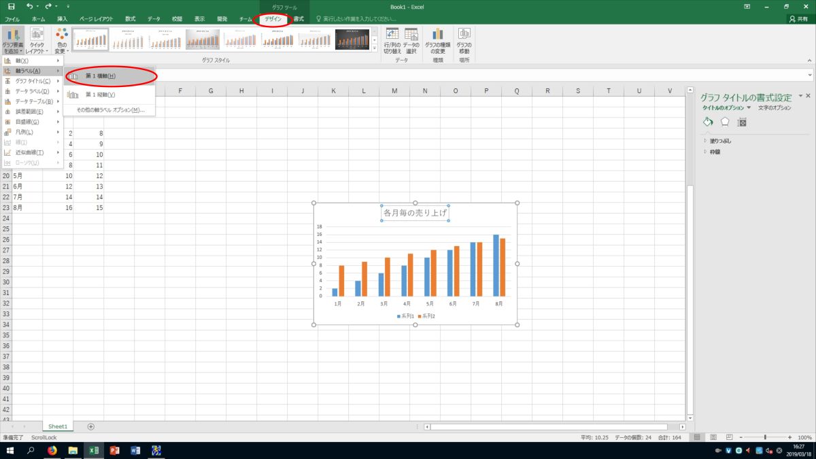This screenshot has height=459, width=816.
Task: Open the 色の変更 dropdown
Action: (x=61, y=41)
